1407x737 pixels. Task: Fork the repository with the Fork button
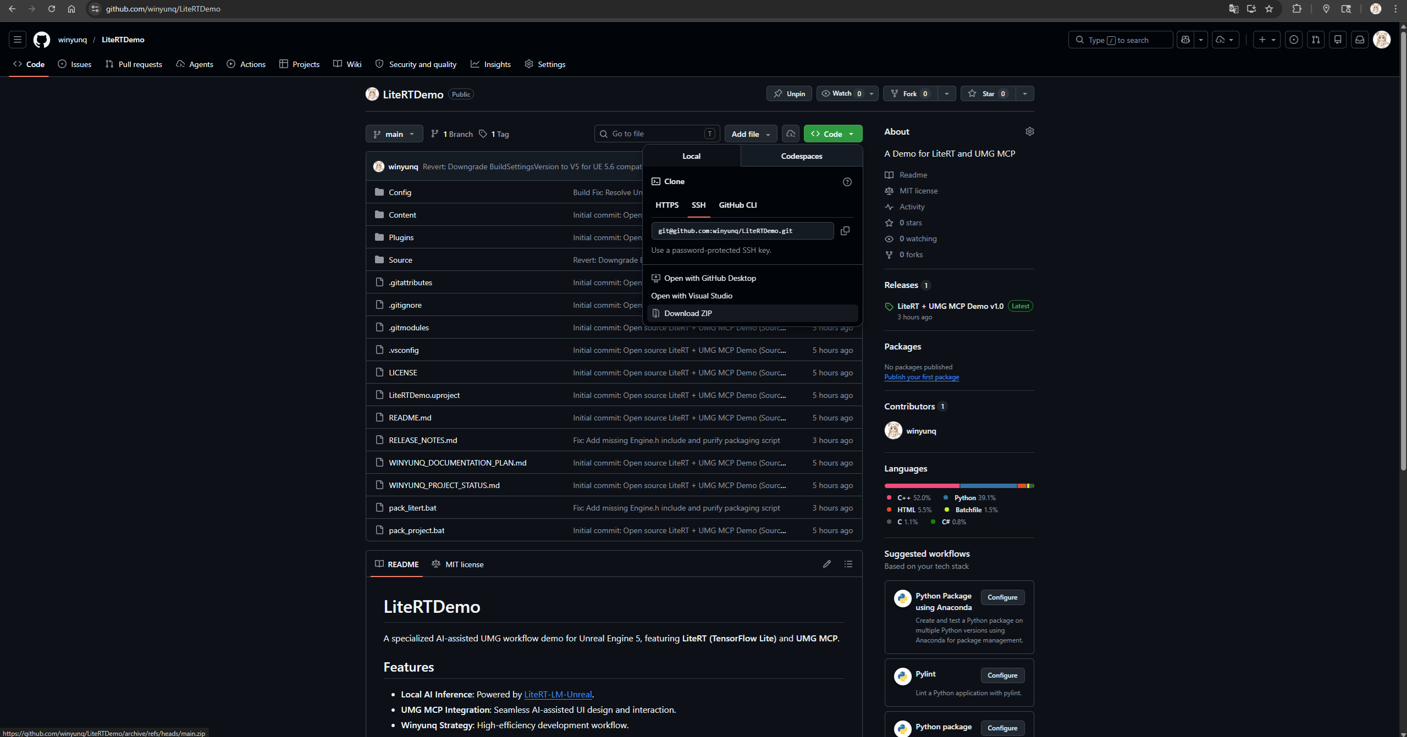(911, 93)
